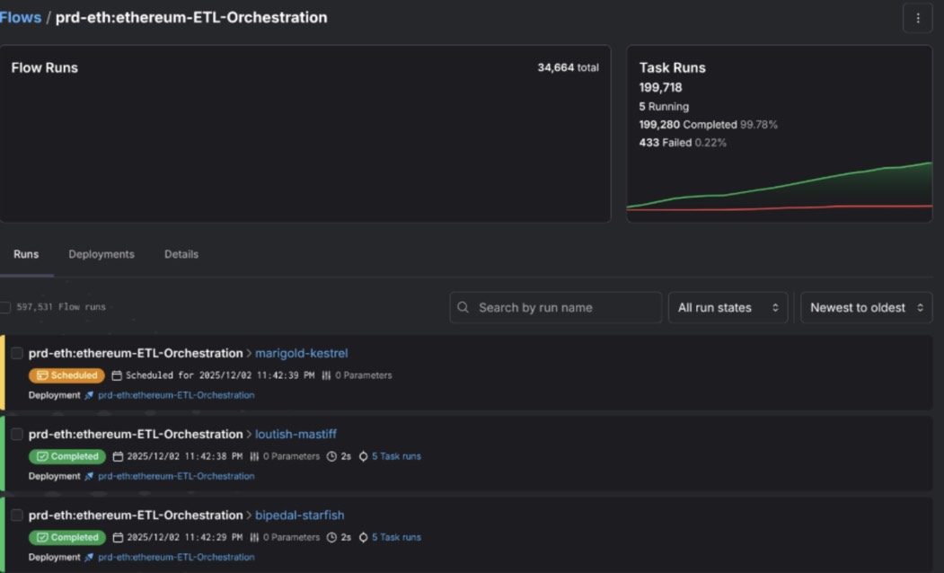Click duration clock icon in loutish-mastiff row

pyautogui.click(x=331, y=457)
